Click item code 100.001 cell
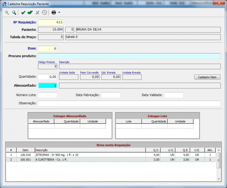The image size is (227, 188). tap(25, 160)
